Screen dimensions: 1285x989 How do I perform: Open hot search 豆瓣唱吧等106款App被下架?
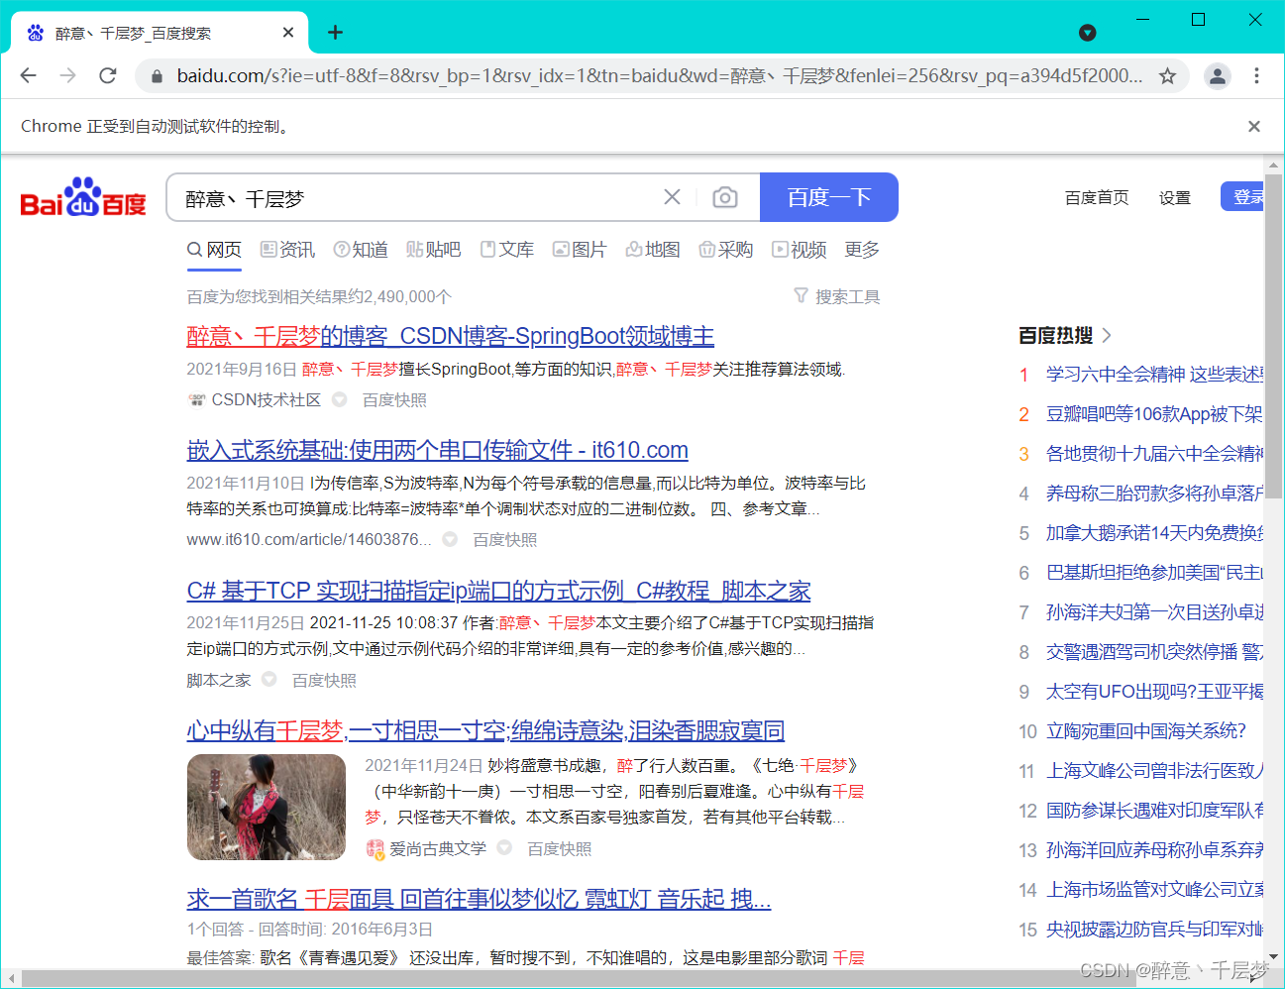point(1155,413)
